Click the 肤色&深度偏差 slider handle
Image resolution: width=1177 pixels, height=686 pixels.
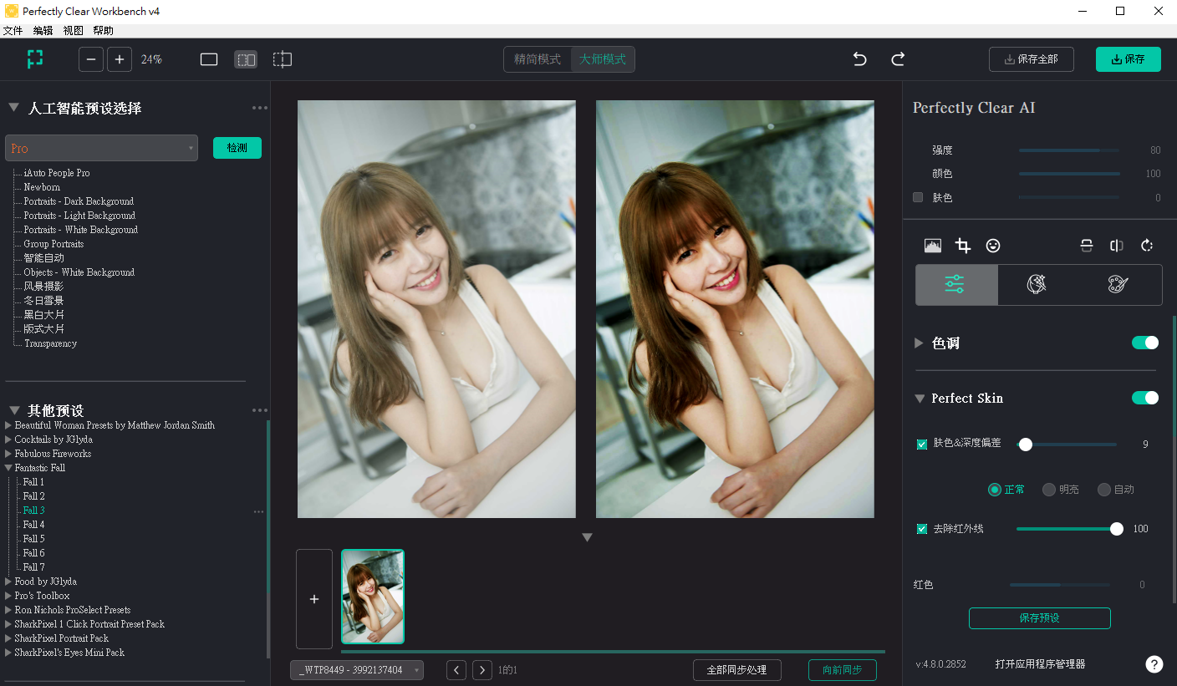[1026, 445]
